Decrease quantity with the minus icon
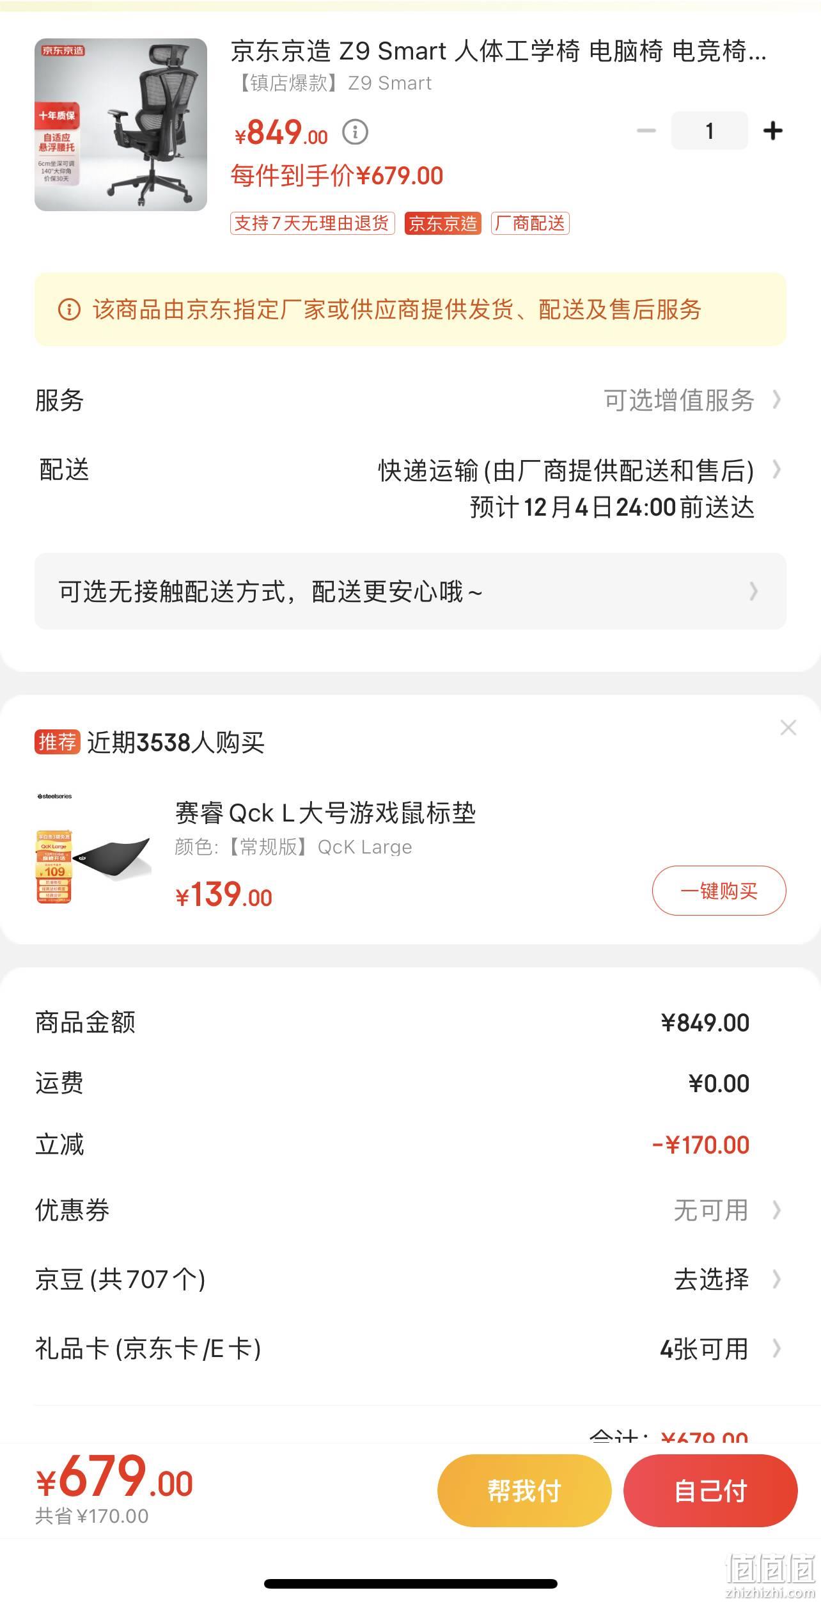821x1604 pixels. tap(646, 131)
